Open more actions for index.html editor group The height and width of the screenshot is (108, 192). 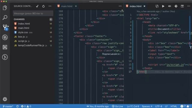(x=189, y=6)
